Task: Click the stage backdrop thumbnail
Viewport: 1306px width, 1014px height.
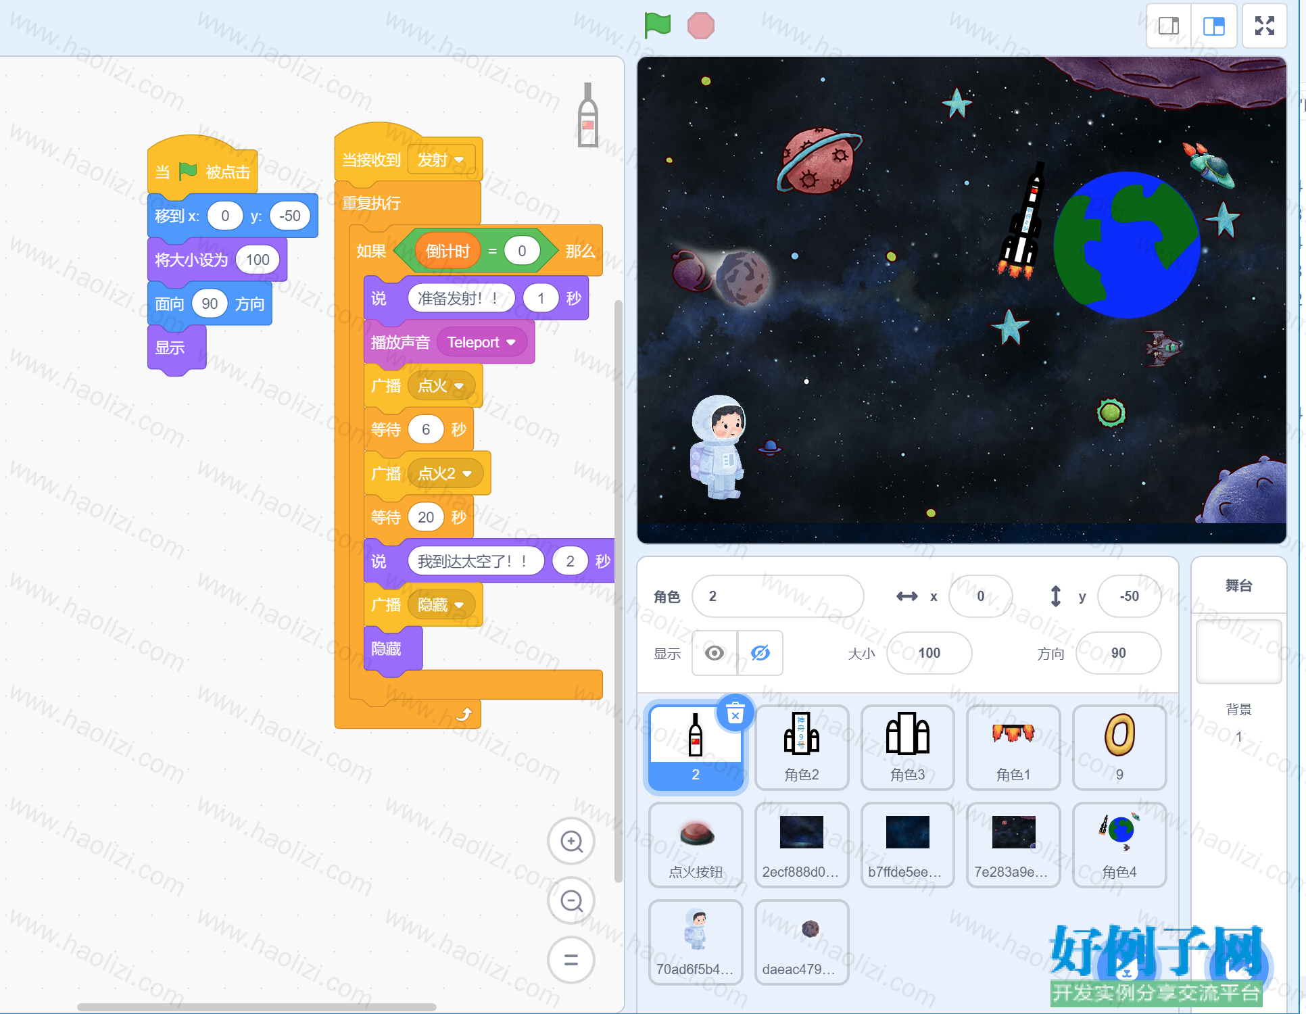Action: pyautogui.click(x=1238, y=652)
